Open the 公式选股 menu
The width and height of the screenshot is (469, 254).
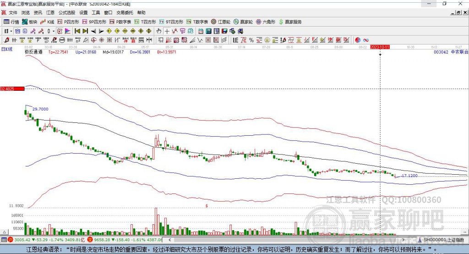pos(67,12)
